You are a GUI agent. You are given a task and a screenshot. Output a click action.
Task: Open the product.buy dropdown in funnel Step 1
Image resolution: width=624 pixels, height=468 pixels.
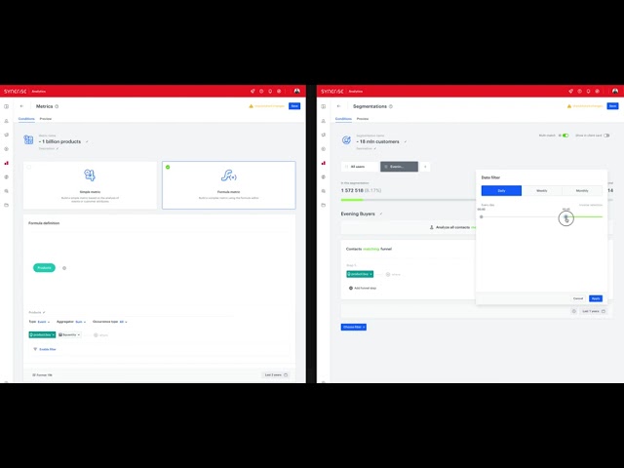[360, 274]
